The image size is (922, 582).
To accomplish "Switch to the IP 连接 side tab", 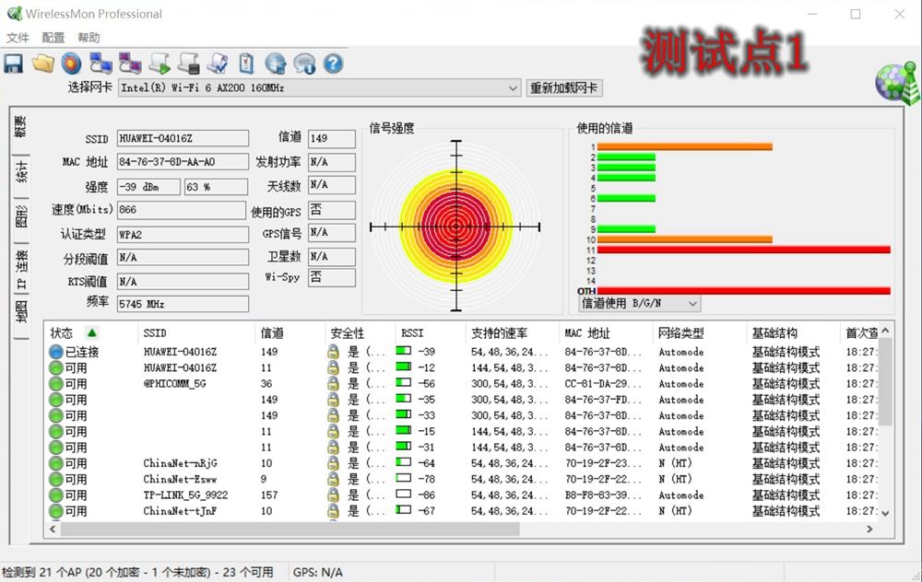I will click(20, 269).
